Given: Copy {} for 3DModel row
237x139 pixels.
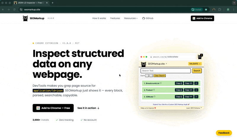Looking at the screenshot, I should 179,97.
